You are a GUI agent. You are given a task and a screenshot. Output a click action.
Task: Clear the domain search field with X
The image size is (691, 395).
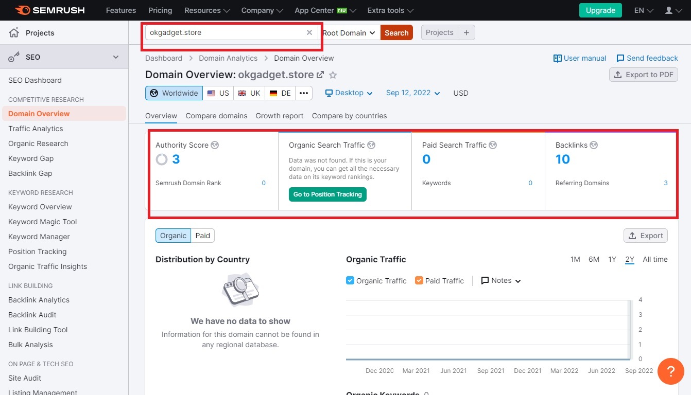click(309, 32)
